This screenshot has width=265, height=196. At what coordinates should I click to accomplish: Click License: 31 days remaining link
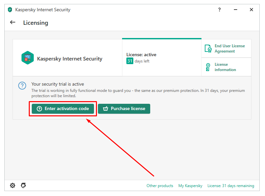point(231,186)
